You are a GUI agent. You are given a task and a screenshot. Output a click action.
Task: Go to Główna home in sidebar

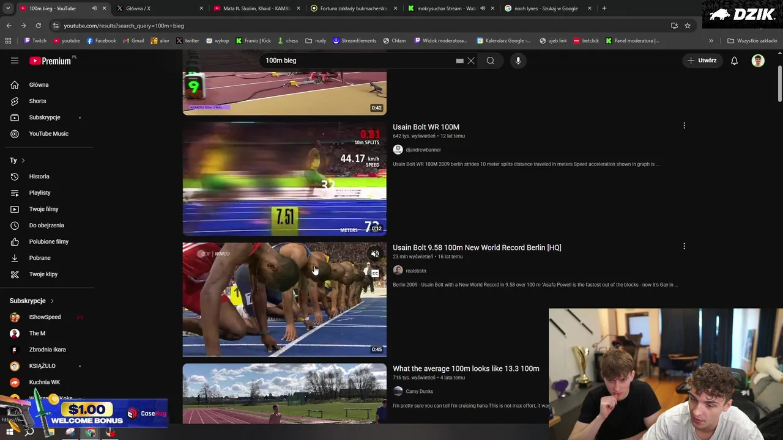coord(39,85)
